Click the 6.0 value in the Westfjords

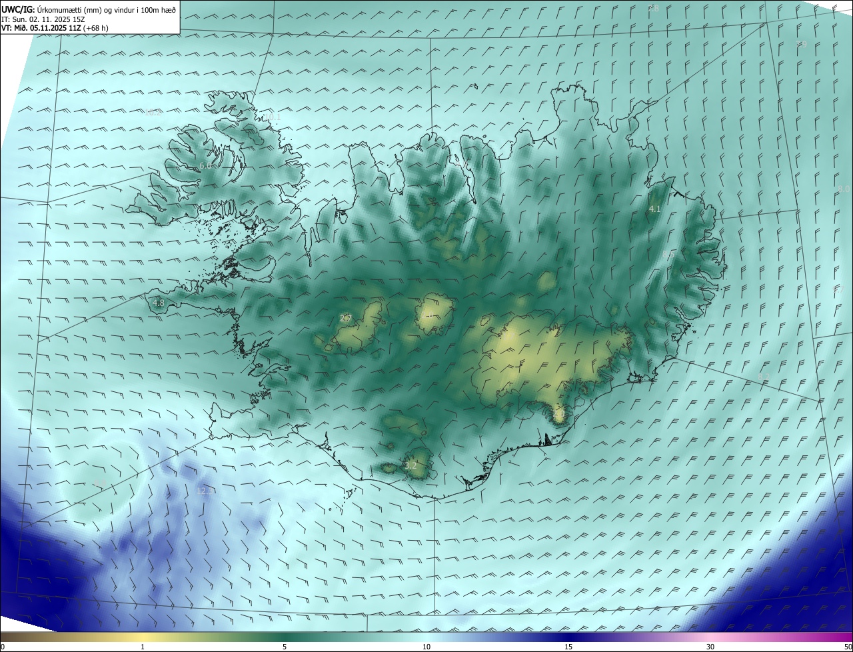click(205, 165)
